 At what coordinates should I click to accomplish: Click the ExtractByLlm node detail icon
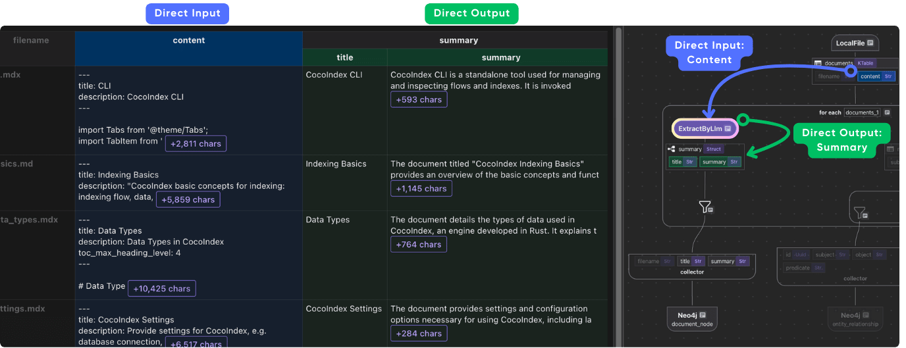pos(728,129)
